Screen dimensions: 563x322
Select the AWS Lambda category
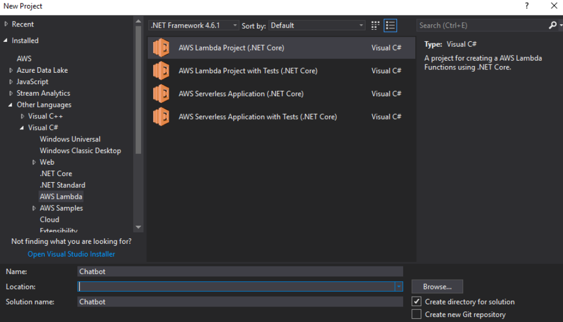click(61, 197)
